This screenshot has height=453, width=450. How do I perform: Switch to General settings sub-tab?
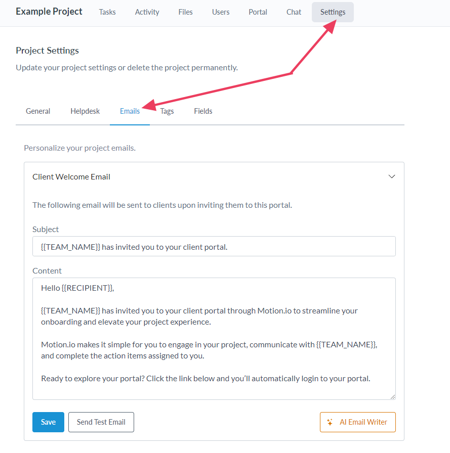(38, 111)
